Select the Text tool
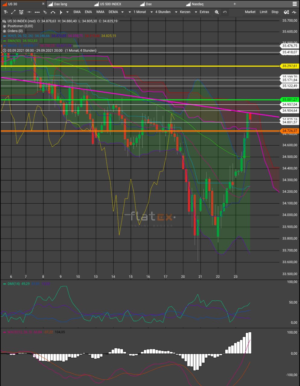Image resolution: width=300 pixels, height=386 pixels. click(x=5, y=12)
